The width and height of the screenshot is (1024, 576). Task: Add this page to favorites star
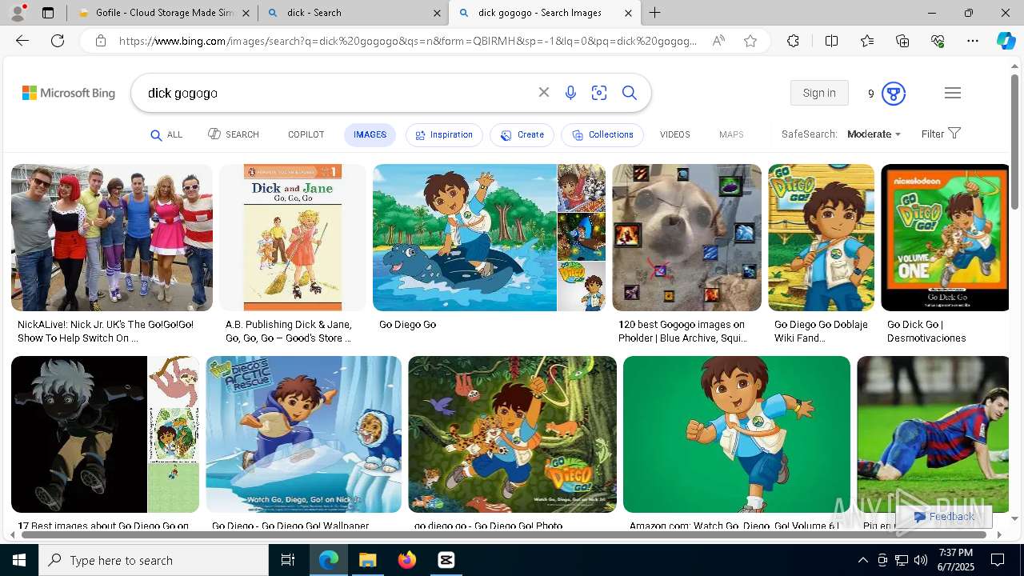(x=750, y=41)
